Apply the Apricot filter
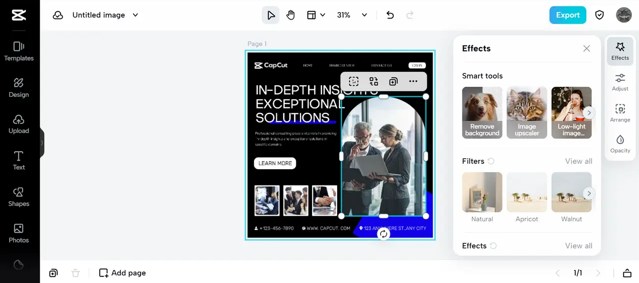 click(x=527, y=197)
